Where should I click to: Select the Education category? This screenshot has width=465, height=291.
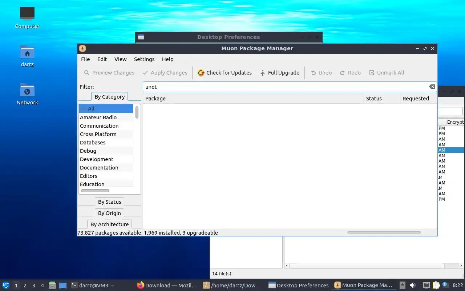[106, 184]
